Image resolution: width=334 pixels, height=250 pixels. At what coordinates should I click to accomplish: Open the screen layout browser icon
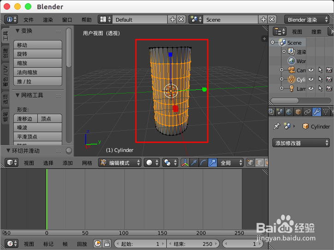pyautogui.click(x=105, y=20)
